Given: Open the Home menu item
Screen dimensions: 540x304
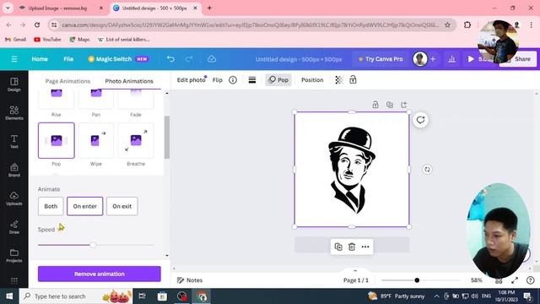Looking at the screenshot, I should (40, 59).
